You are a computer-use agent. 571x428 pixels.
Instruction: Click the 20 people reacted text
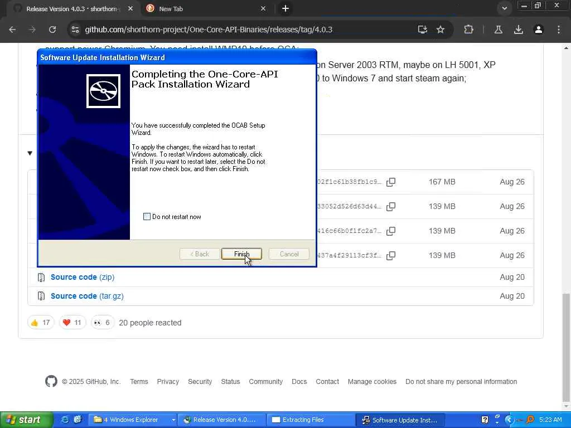coord(150,323)
